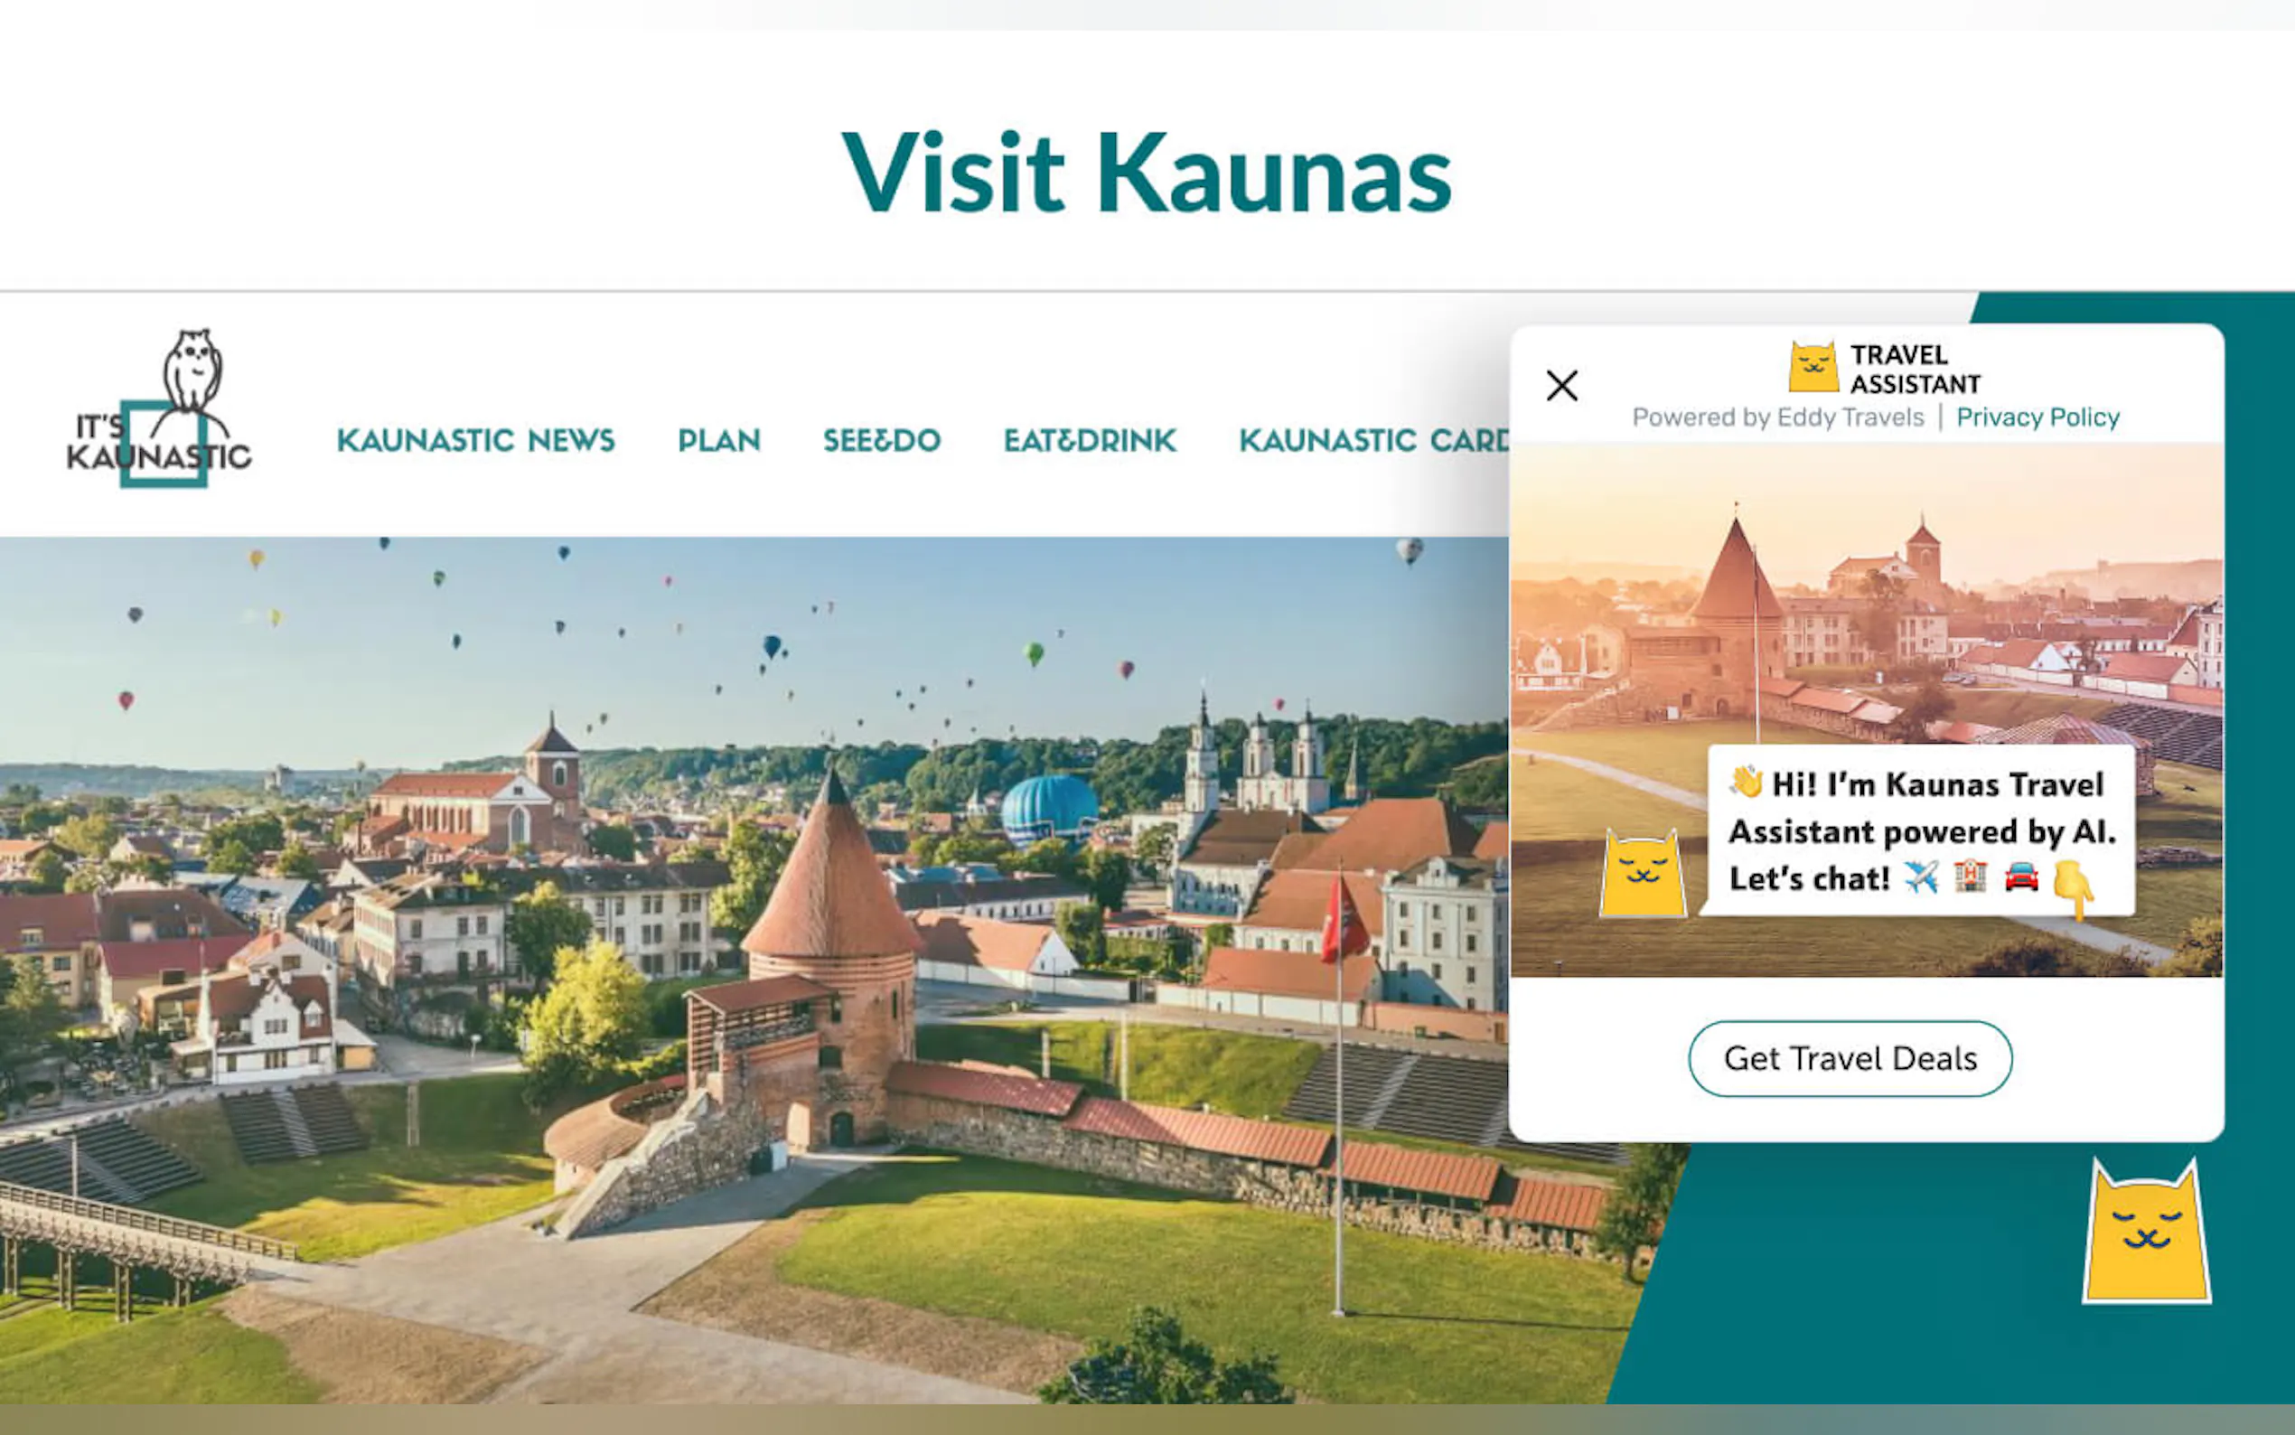Click the pointing hand emoji in the bubble
This screenshot has height=1435, width=2295.
(2074, 889)
